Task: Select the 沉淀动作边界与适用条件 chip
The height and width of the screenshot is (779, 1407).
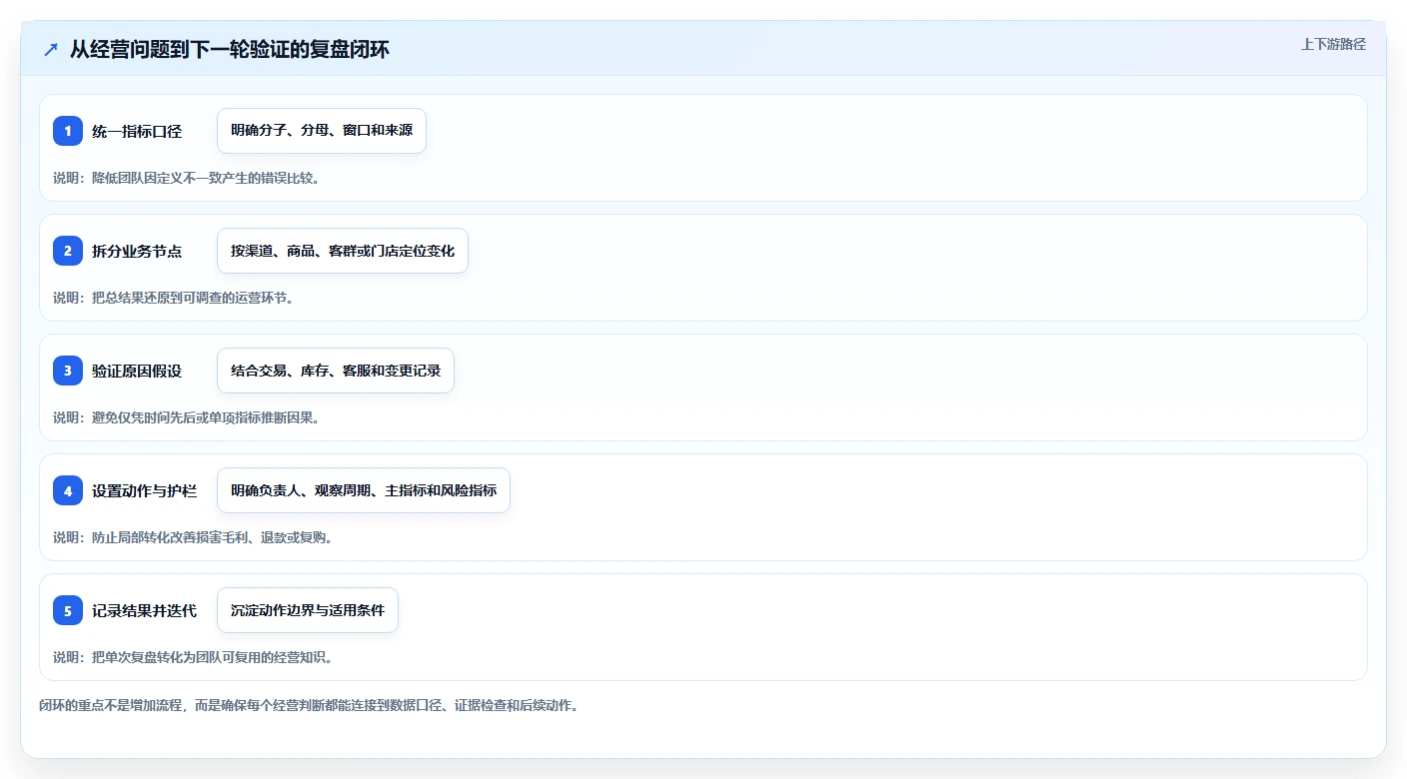Action: [x=308, y=610]
